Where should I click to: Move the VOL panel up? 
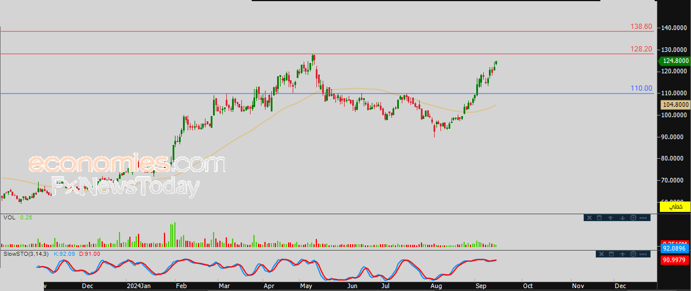coord(611,218)
